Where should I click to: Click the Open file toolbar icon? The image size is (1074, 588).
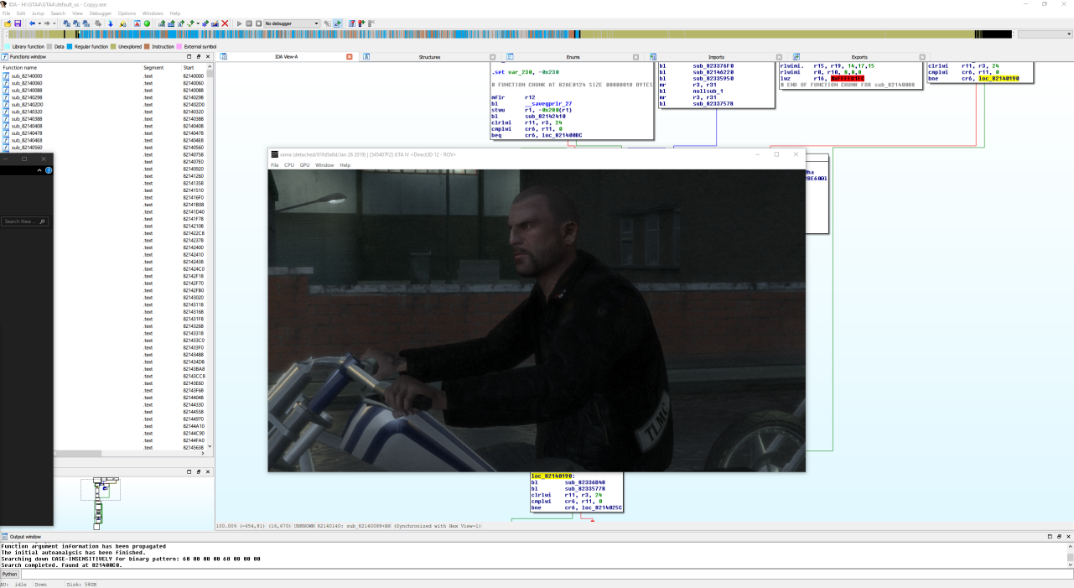8,23
